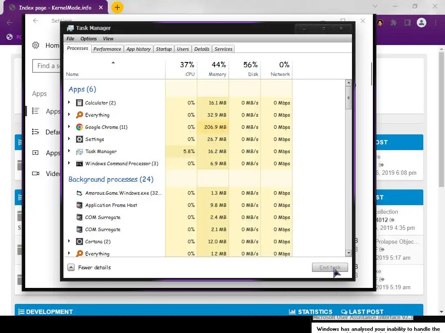The height and width of the screenshot is (333, 445).
Task: Switch to the Users tab
Action: (183, 49)
